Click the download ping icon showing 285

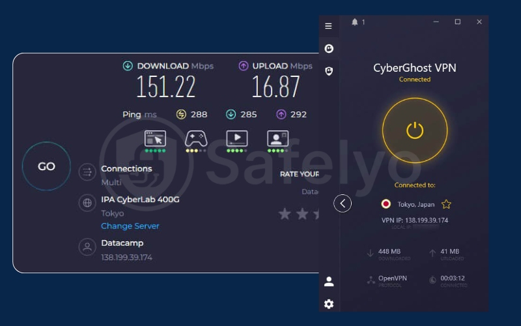pyautogui.click(x=231, y=115)
